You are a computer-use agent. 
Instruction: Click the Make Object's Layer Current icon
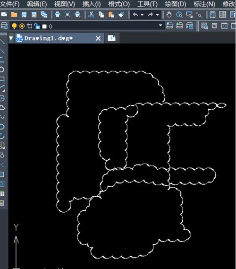[169, 26]
